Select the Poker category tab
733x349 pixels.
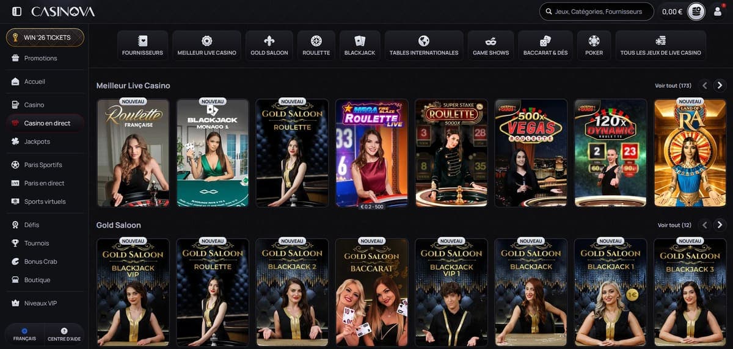tap(594, 46)
